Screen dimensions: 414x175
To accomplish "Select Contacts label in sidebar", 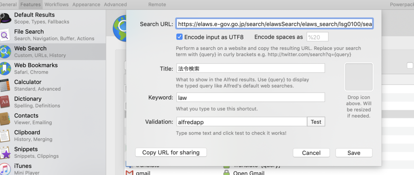I will (x=26, y=116).
